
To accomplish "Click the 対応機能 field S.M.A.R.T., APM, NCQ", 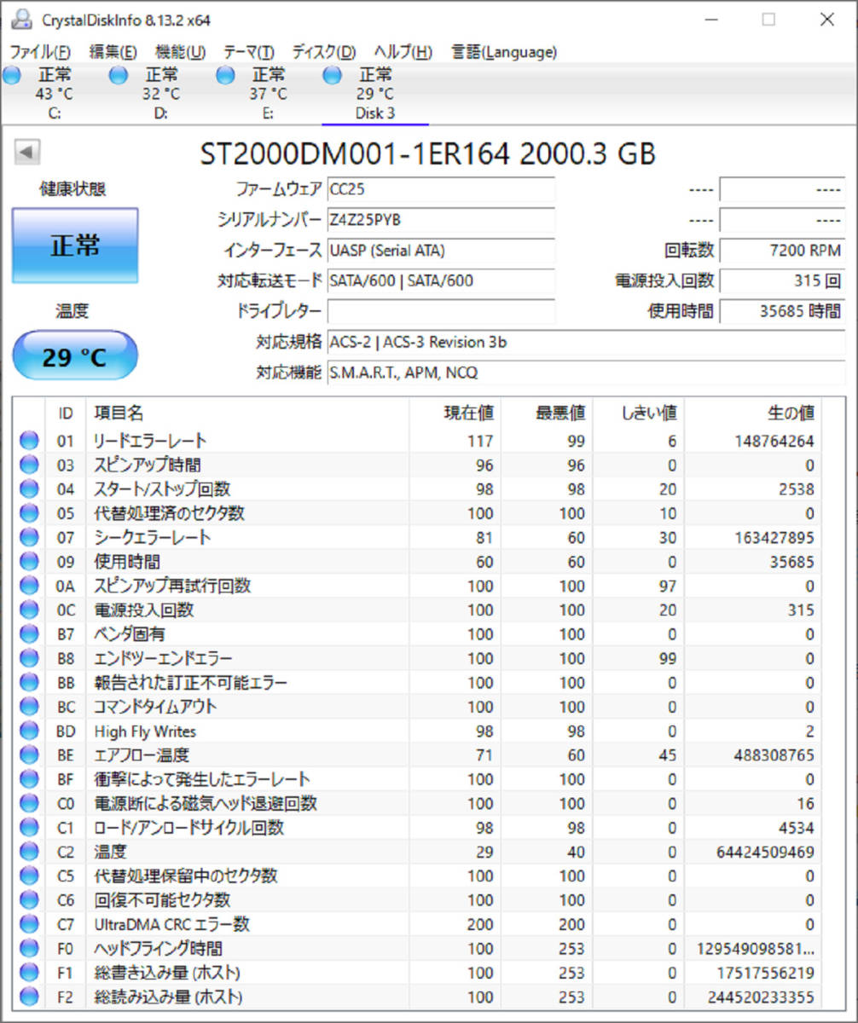I will pyautogui.click(x=586, y=373).
